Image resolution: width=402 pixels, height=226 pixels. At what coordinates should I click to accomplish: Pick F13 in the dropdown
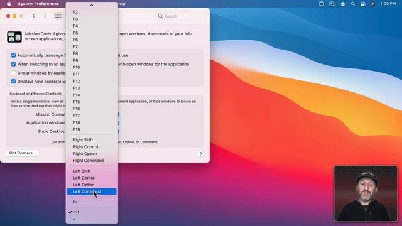pos(92,88)
